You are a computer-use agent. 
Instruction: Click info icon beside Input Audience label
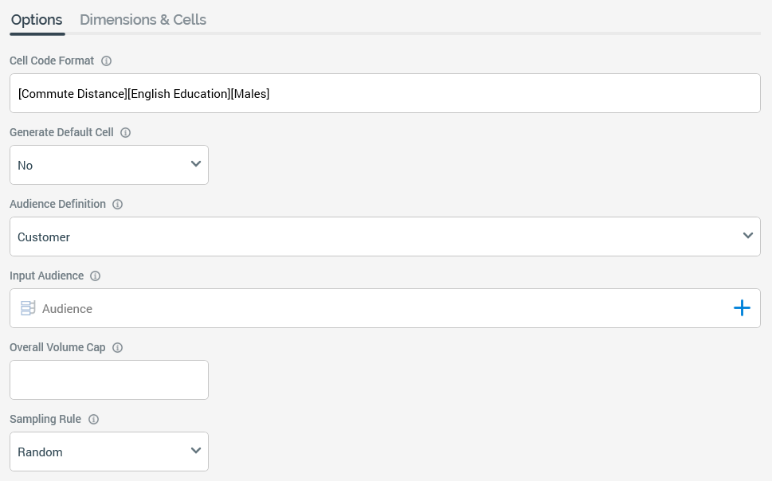coord(96,276)
